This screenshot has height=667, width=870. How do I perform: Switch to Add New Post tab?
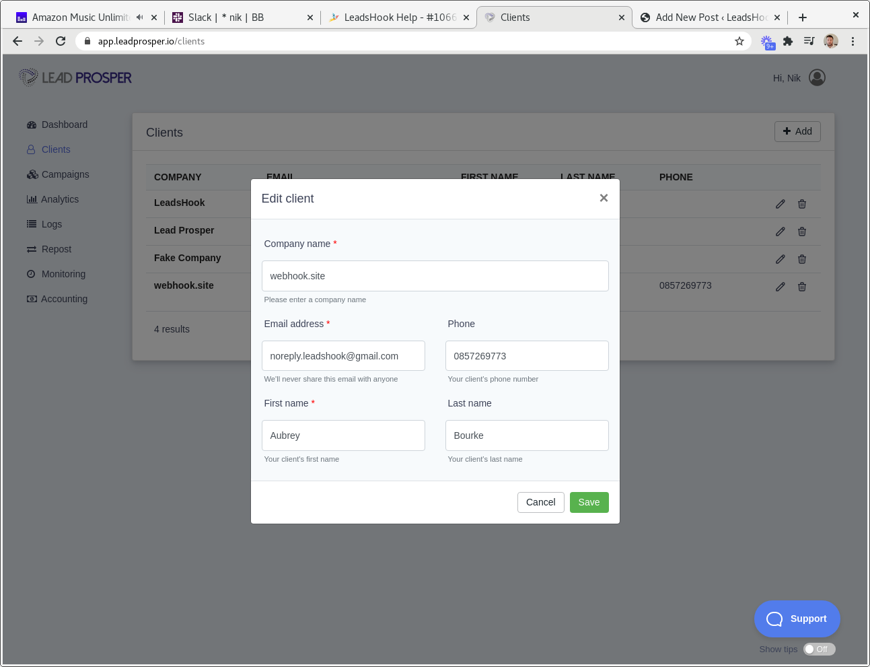click(710, 17)
